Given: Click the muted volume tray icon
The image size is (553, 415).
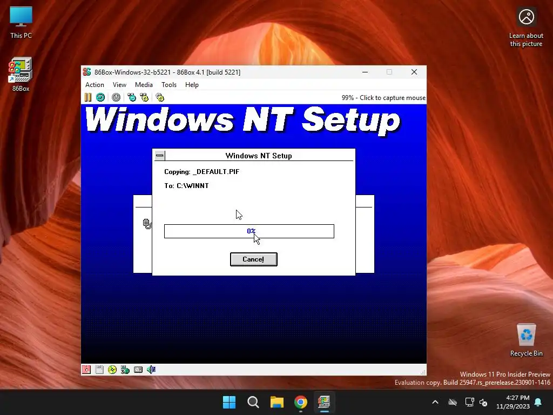Looking at the screenshot, I should pyautogui.click(x=483, y=402).
